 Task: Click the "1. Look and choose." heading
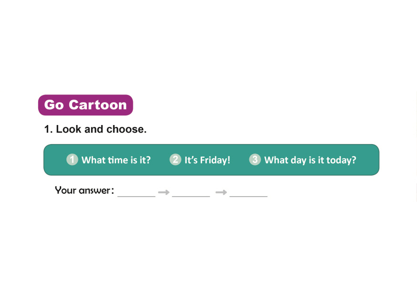95,129
